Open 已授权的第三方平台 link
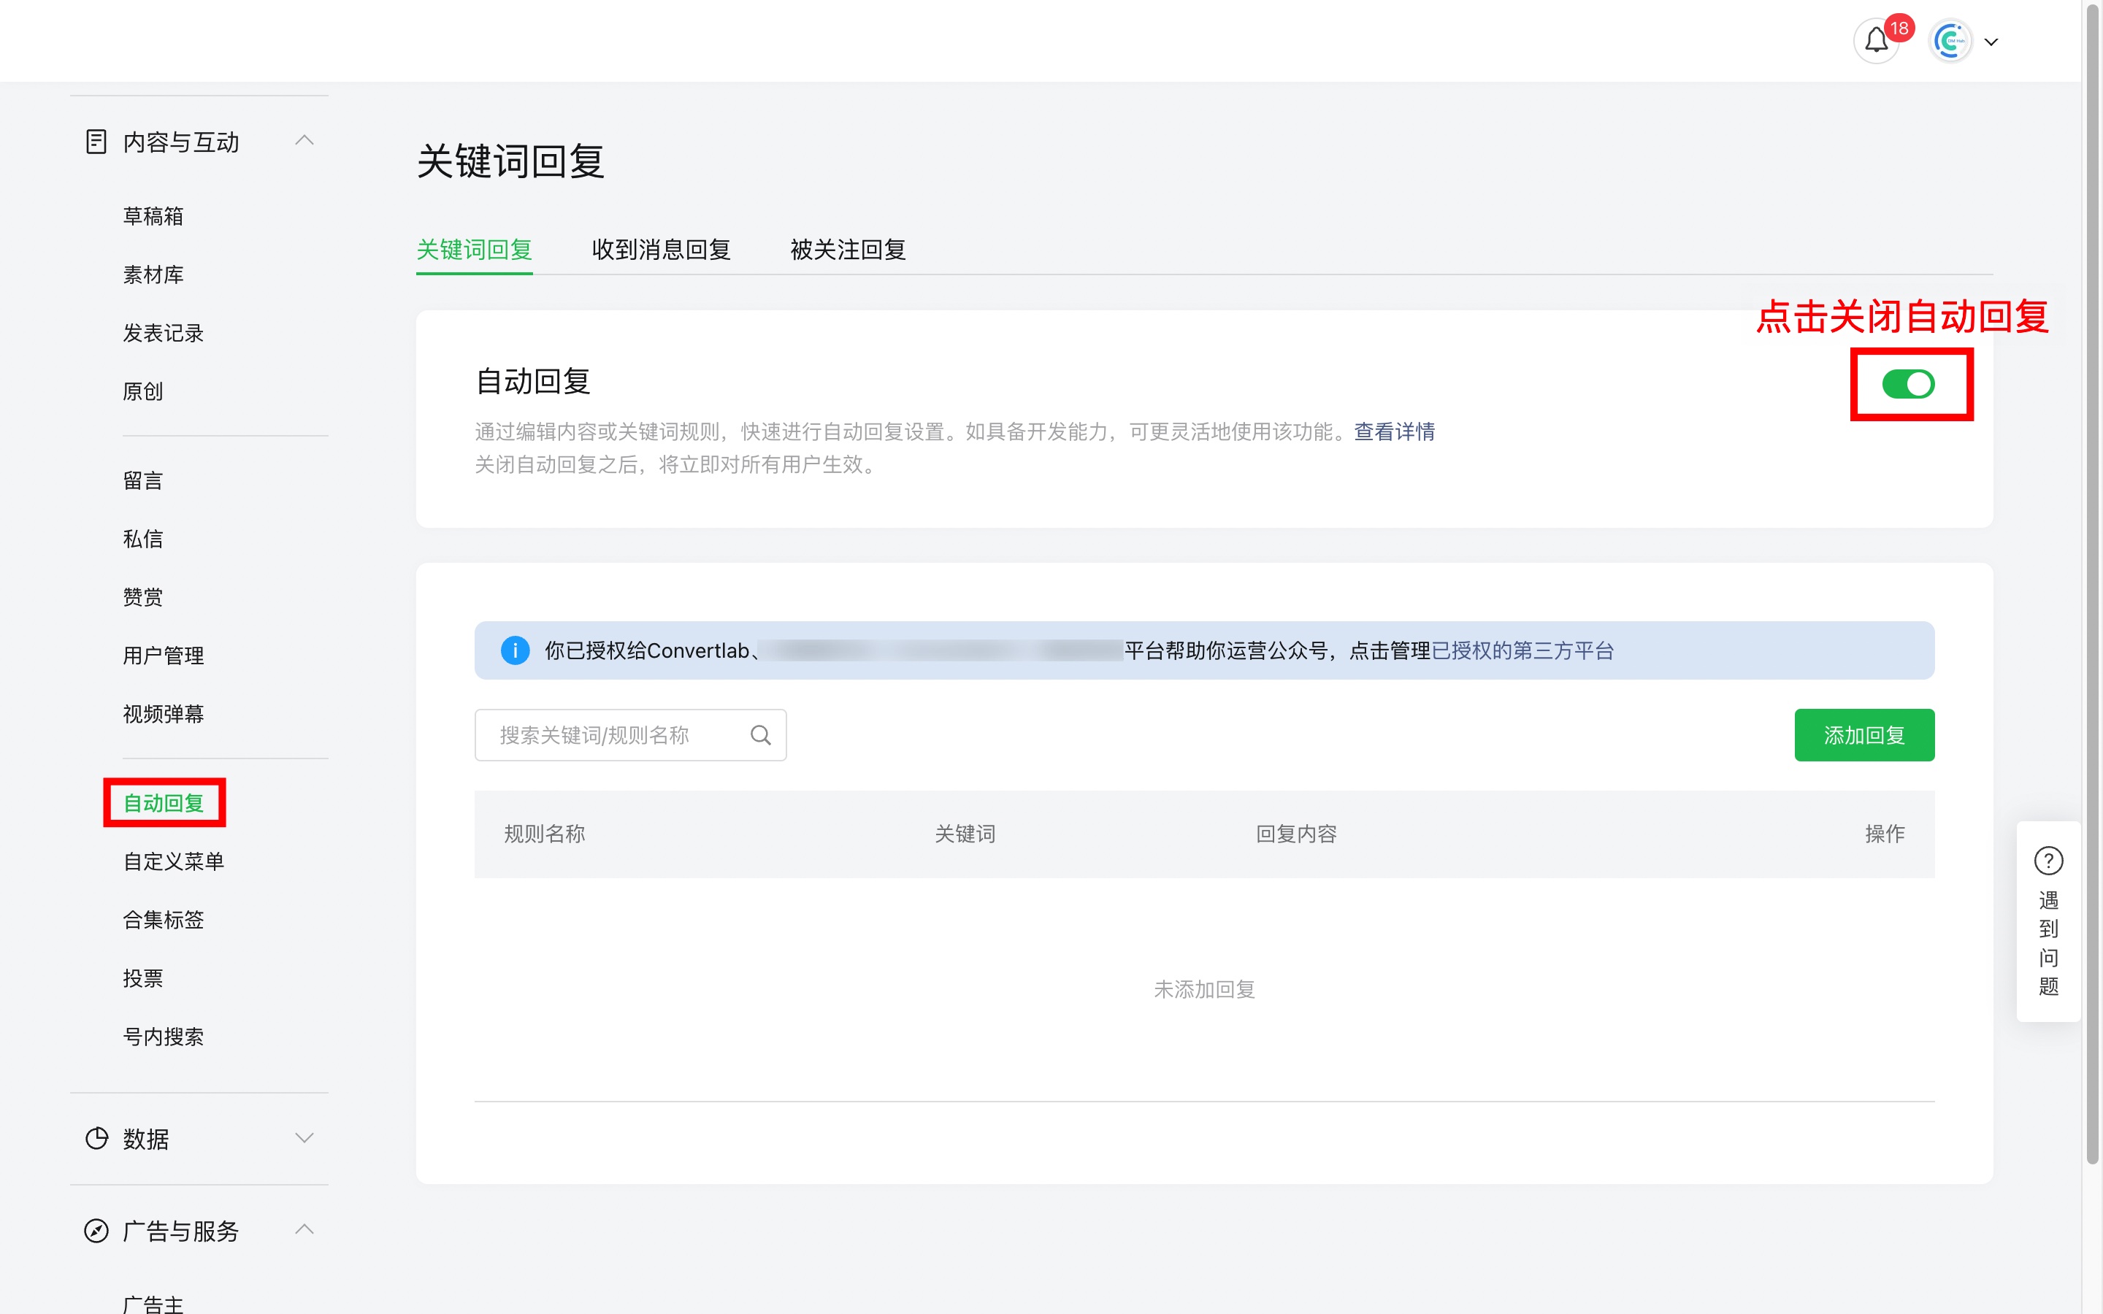 coord(1522,651)
